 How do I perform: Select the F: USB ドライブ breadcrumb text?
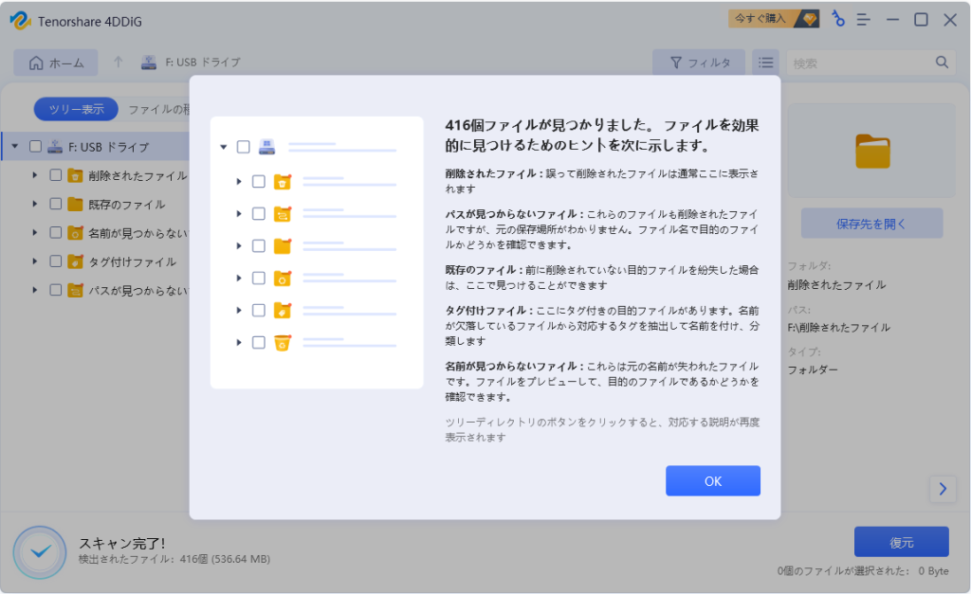tap(203, 62)
